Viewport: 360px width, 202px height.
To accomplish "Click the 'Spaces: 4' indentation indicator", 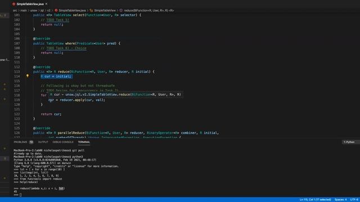I will 340,200.
